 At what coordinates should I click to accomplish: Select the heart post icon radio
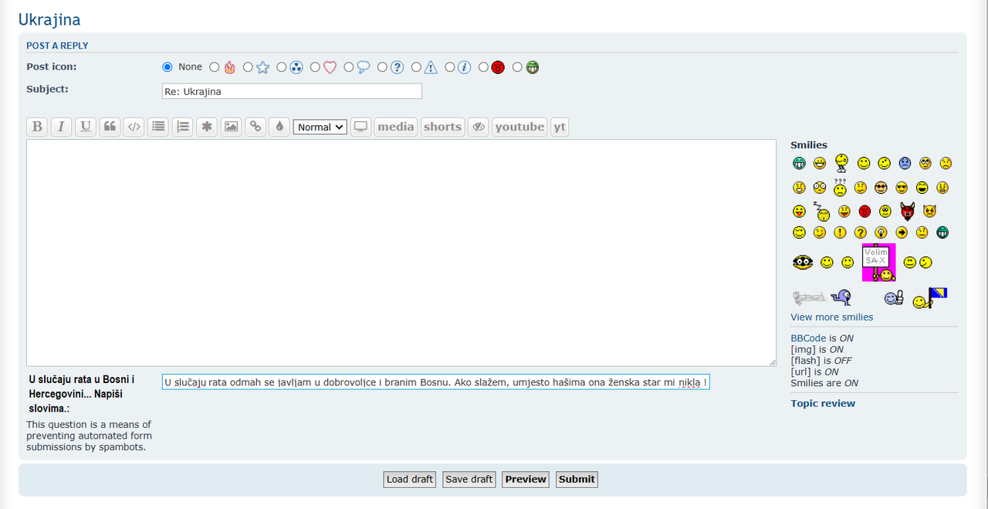pos(315,67)
